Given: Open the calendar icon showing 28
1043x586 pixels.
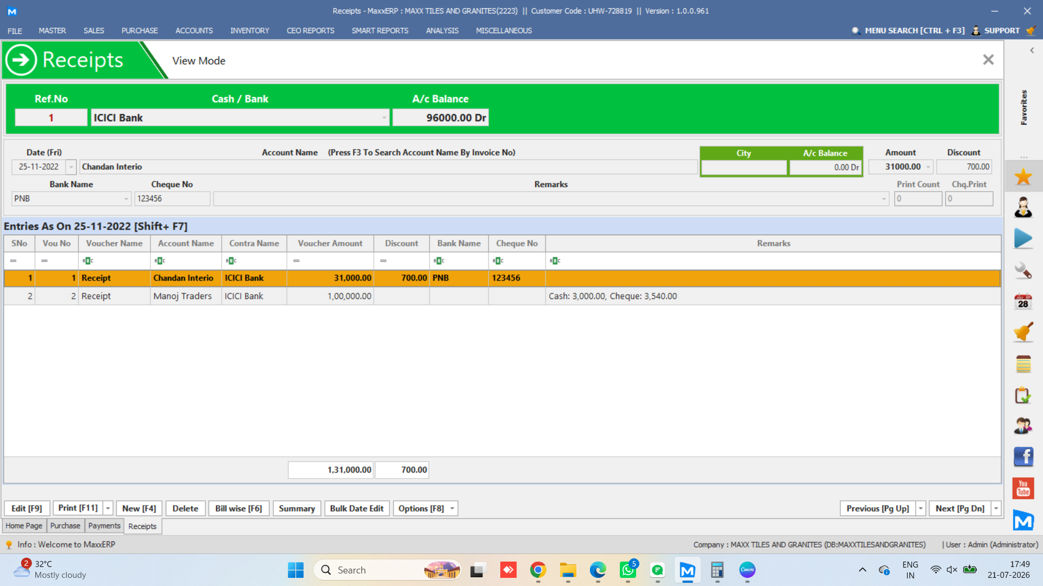Looking at the screenshot, I should pyautogui.click(x=1023, y=302).
